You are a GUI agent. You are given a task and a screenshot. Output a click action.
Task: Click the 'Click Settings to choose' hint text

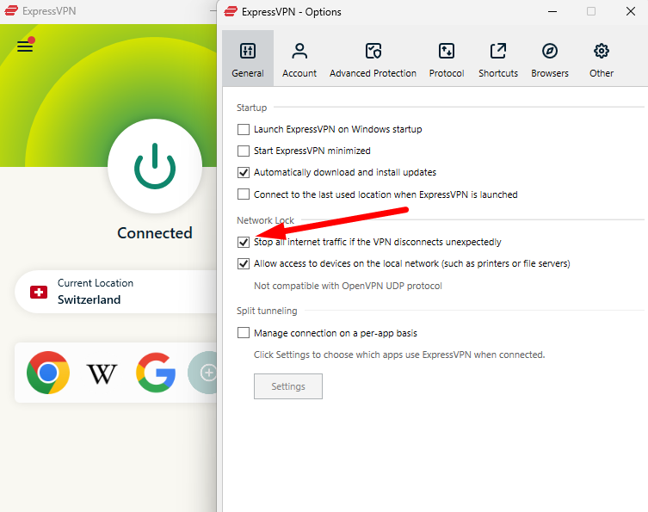click(399, 355)
